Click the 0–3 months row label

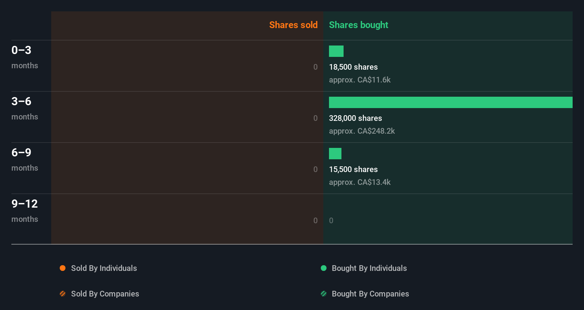(25, 57)
